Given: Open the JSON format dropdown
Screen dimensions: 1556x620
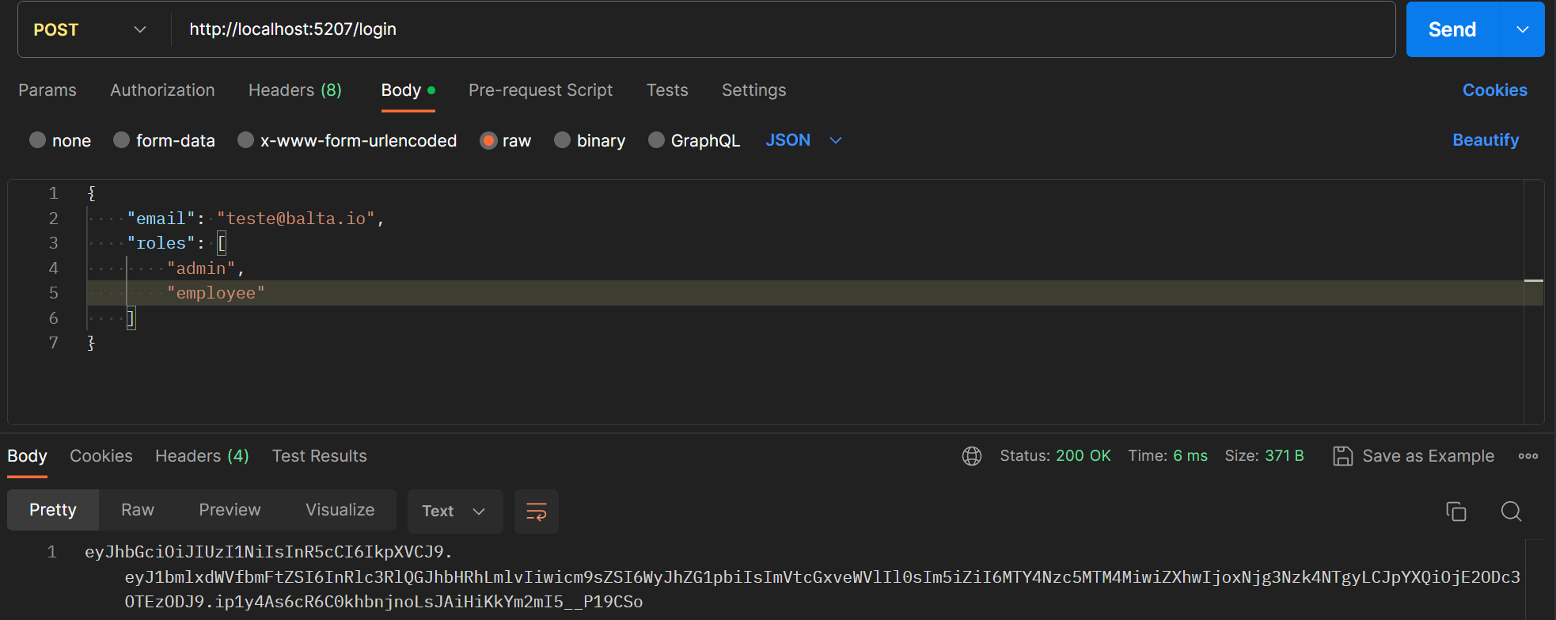Looking at the screenshot, I should click(803, 140).
